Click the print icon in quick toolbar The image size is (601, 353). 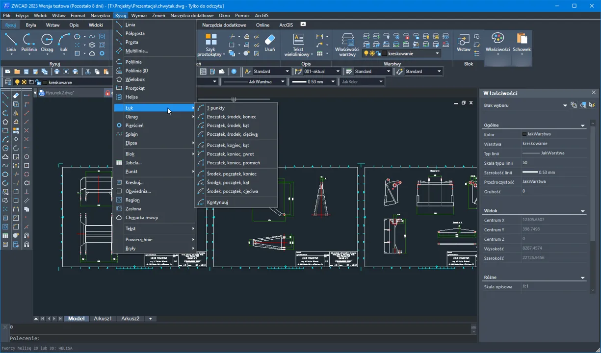point(56,72)
